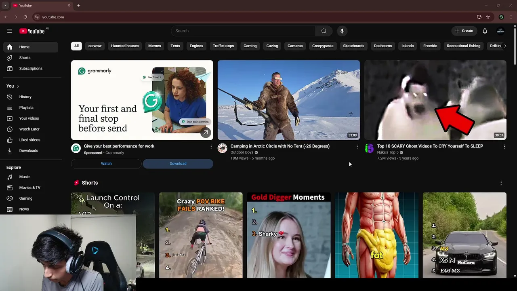Open Music under Explore
This screenshot has height=291, width=517.
(x=31, y=177)
